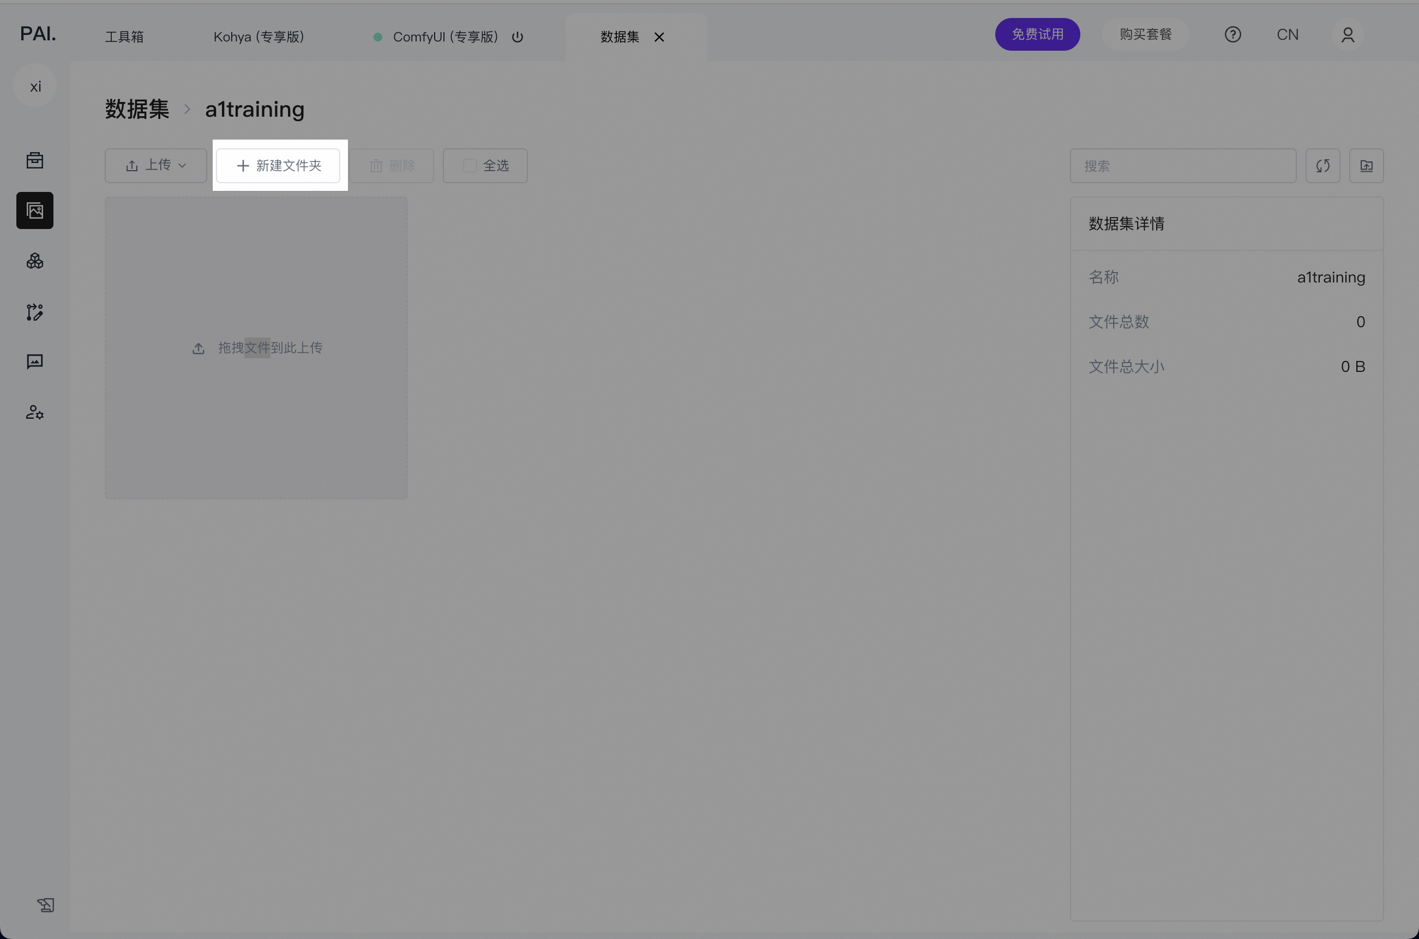
Task: Collapse sidebar using bottom-left icon
Action: point(45,904)
